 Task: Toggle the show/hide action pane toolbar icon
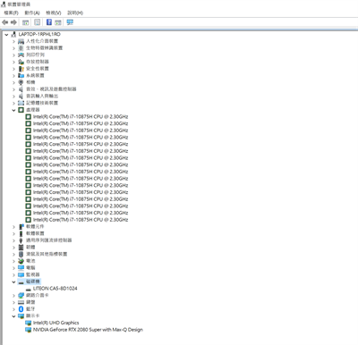click(x=58, y=22)
